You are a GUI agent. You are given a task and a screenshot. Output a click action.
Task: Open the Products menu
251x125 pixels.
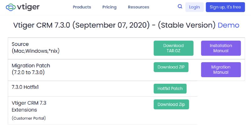click(82, 7)
